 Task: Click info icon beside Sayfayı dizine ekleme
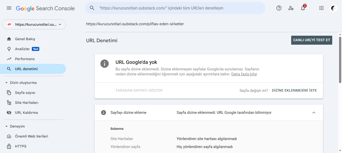pyautogui.click(x=103, y=113)
